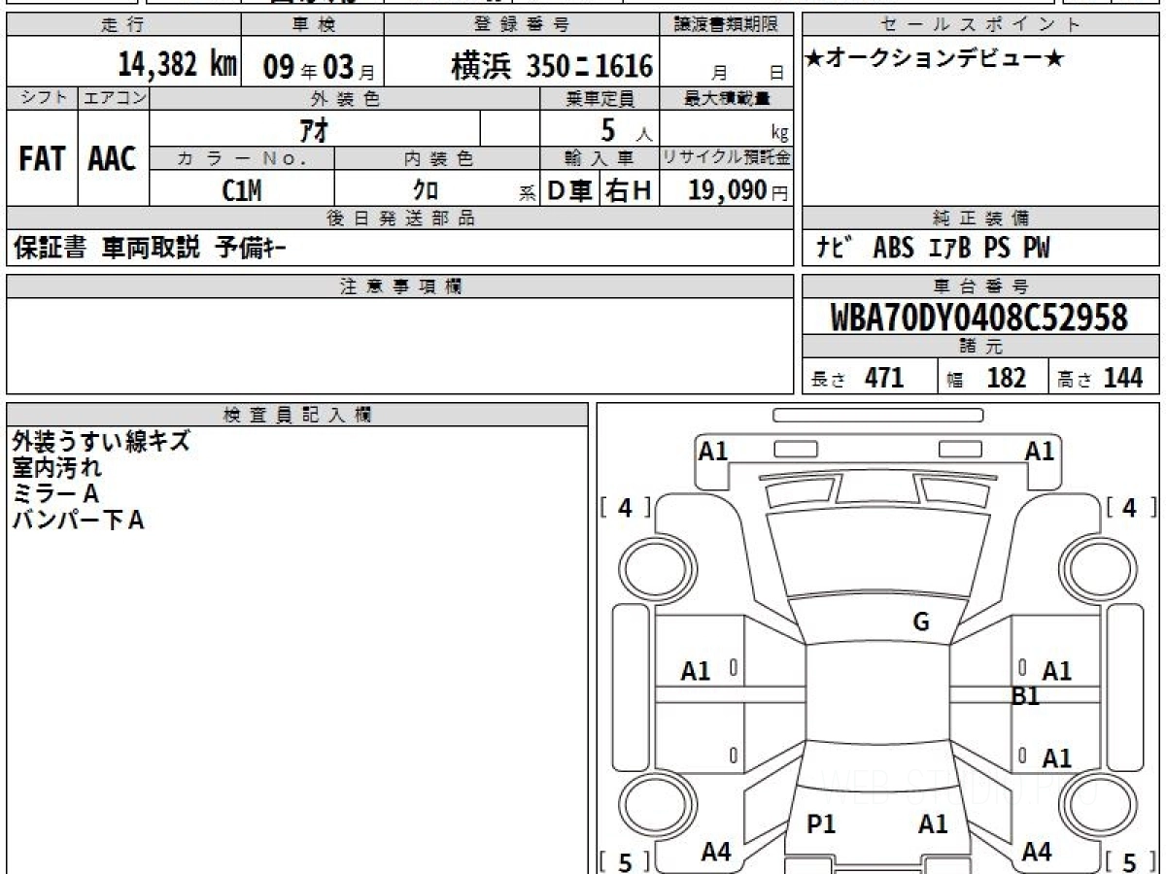Viewport: 1166px width, 874px height.
Task: Click the registration number 横浜 350 1616
Action: (551, 66)
